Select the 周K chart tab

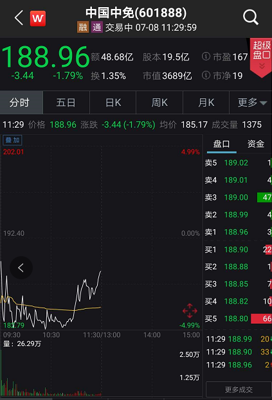tap(159, 103)
